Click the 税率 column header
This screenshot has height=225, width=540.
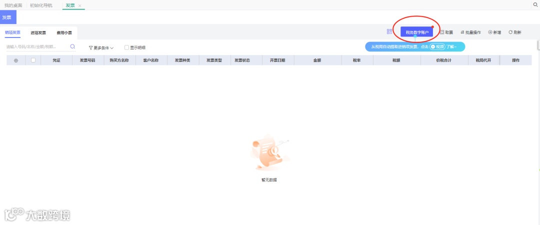[357, 60]
